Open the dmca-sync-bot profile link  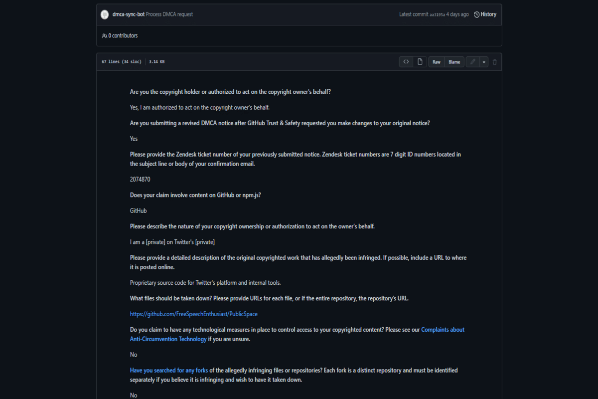click(x=128, y=14)
